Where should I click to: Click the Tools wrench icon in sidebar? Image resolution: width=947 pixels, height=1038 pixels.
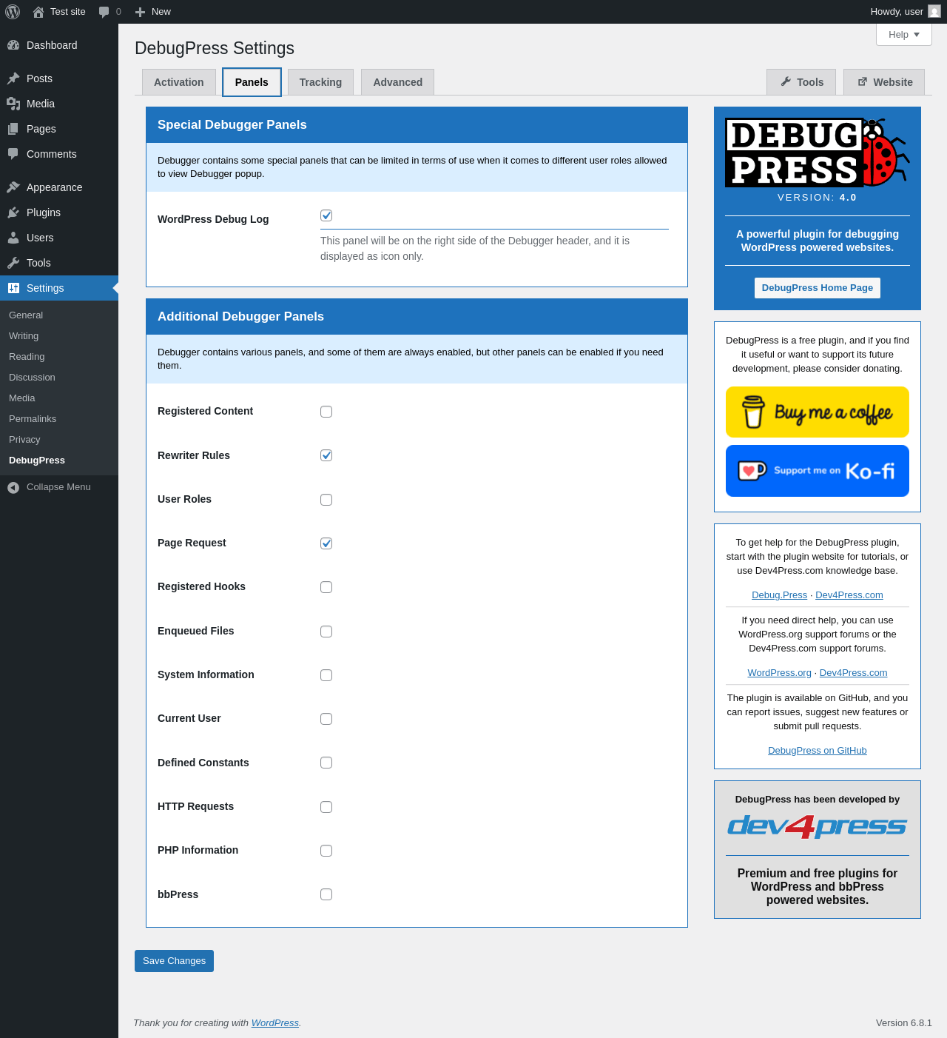(13, 263)
